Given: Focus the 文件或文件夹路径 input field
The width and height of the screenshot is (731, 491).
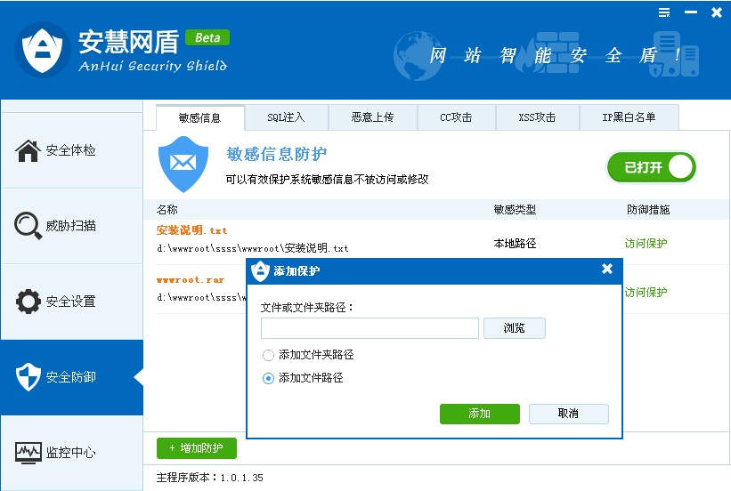Looking at the screenshot, I should coord(370,328).
